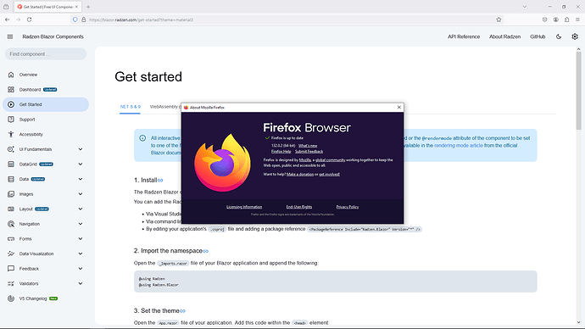Click the Licensing Information link
Viewport: 585px width, 329px height.
[x=244, y=207]
